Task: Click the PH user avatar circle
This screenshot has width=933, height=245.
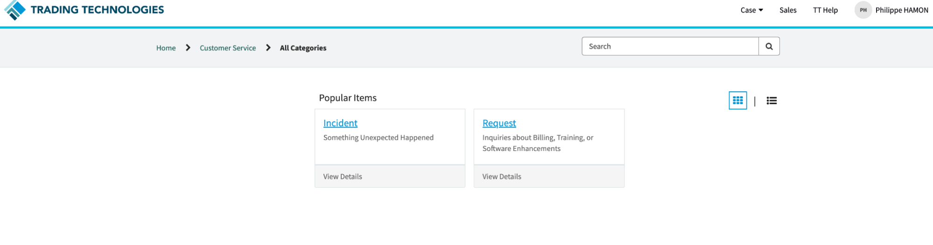Action: pyautogui.click(x=863, y=10)
